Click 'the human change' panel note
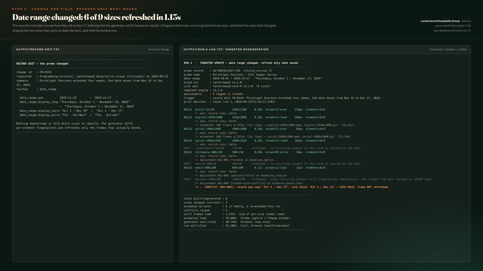 coord(158,49)
